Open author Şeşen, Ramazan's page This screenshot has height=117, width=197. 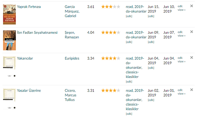(x=72, y=35)
